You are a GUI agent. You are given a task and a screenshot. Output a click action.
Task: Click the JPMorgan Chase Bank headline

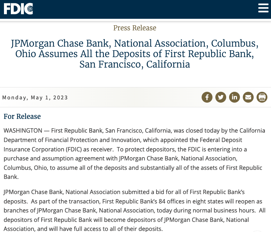tap(135, 53)
